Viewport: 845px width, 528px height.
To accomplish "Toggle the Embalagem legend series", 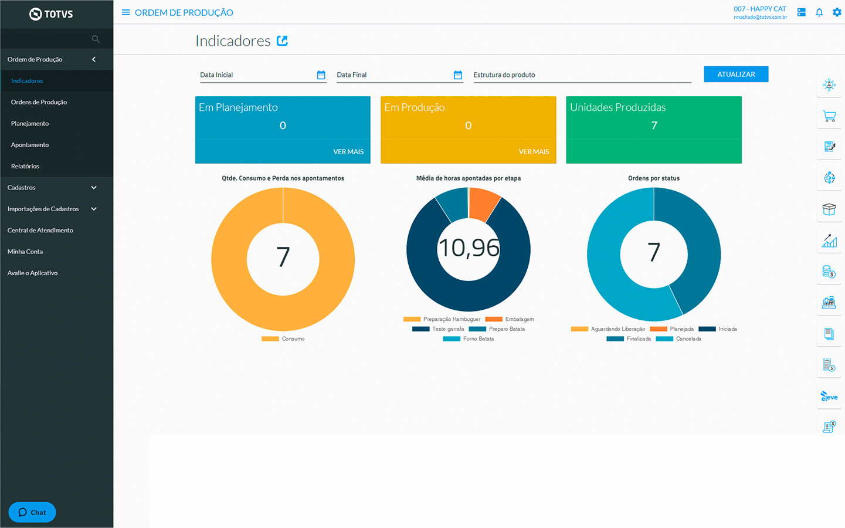I will pos(510,319).
